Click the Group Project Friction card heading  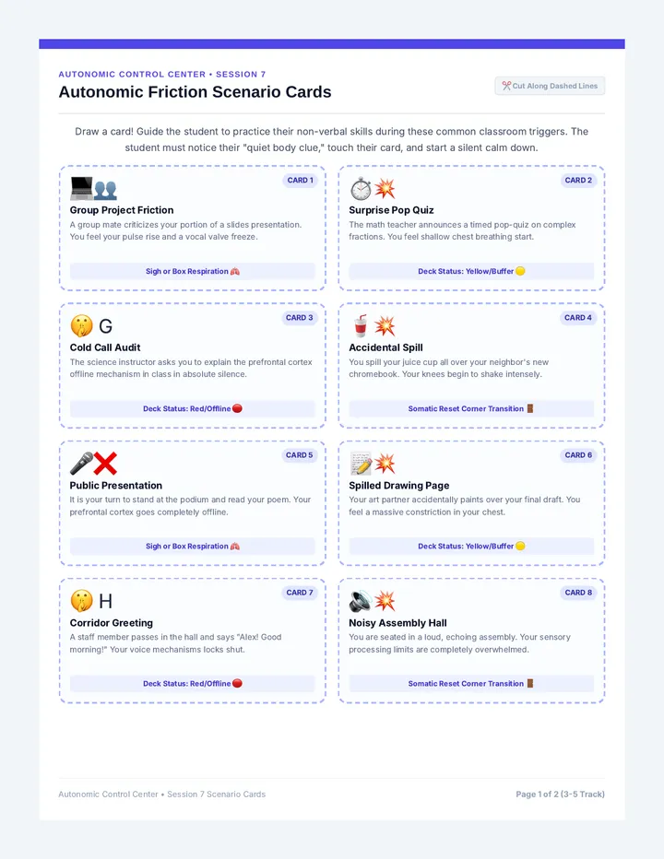point(122,210)
